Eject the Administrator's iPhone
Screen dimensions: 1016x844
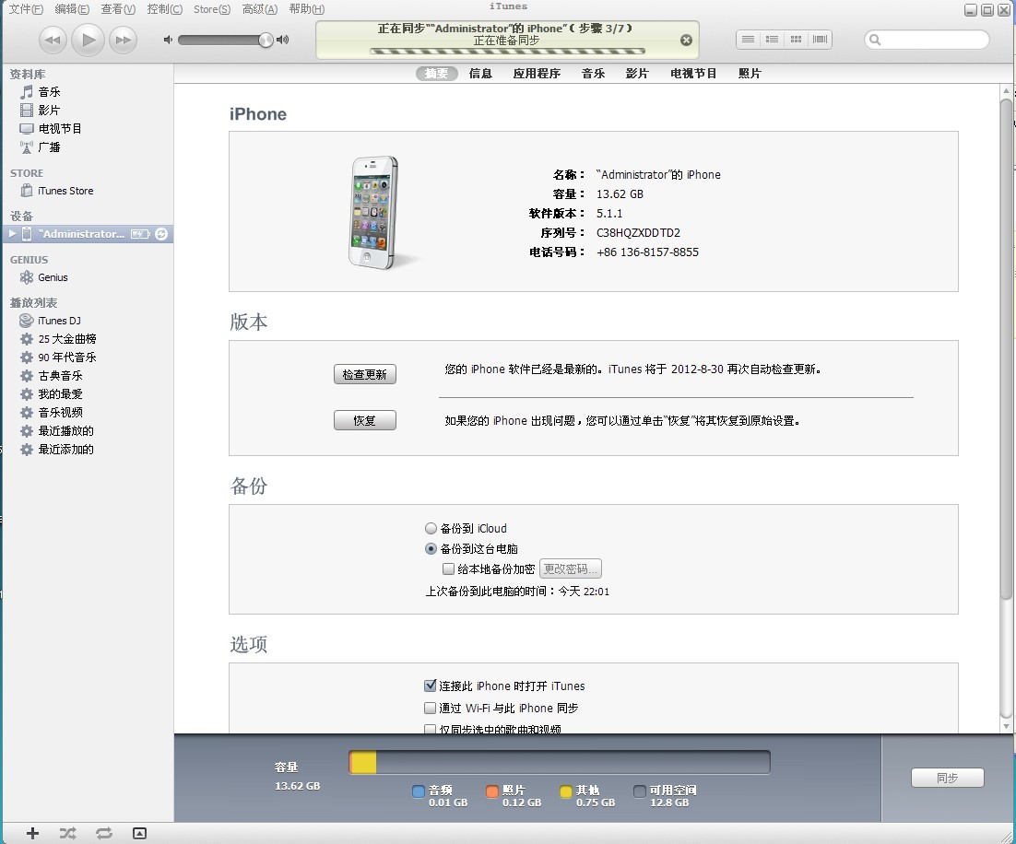(160, 233)
